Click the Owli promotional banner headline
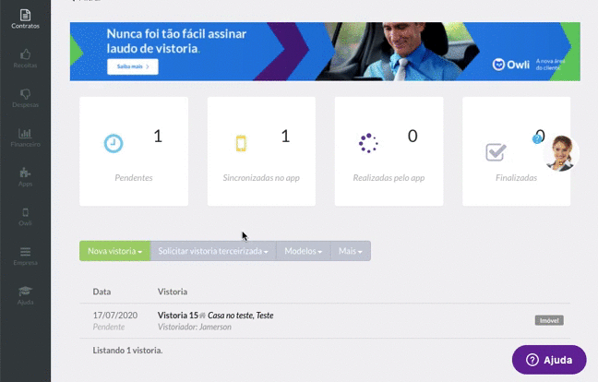Image resolution: width=598 pixels, height=382 pixels. pos(176,41)
